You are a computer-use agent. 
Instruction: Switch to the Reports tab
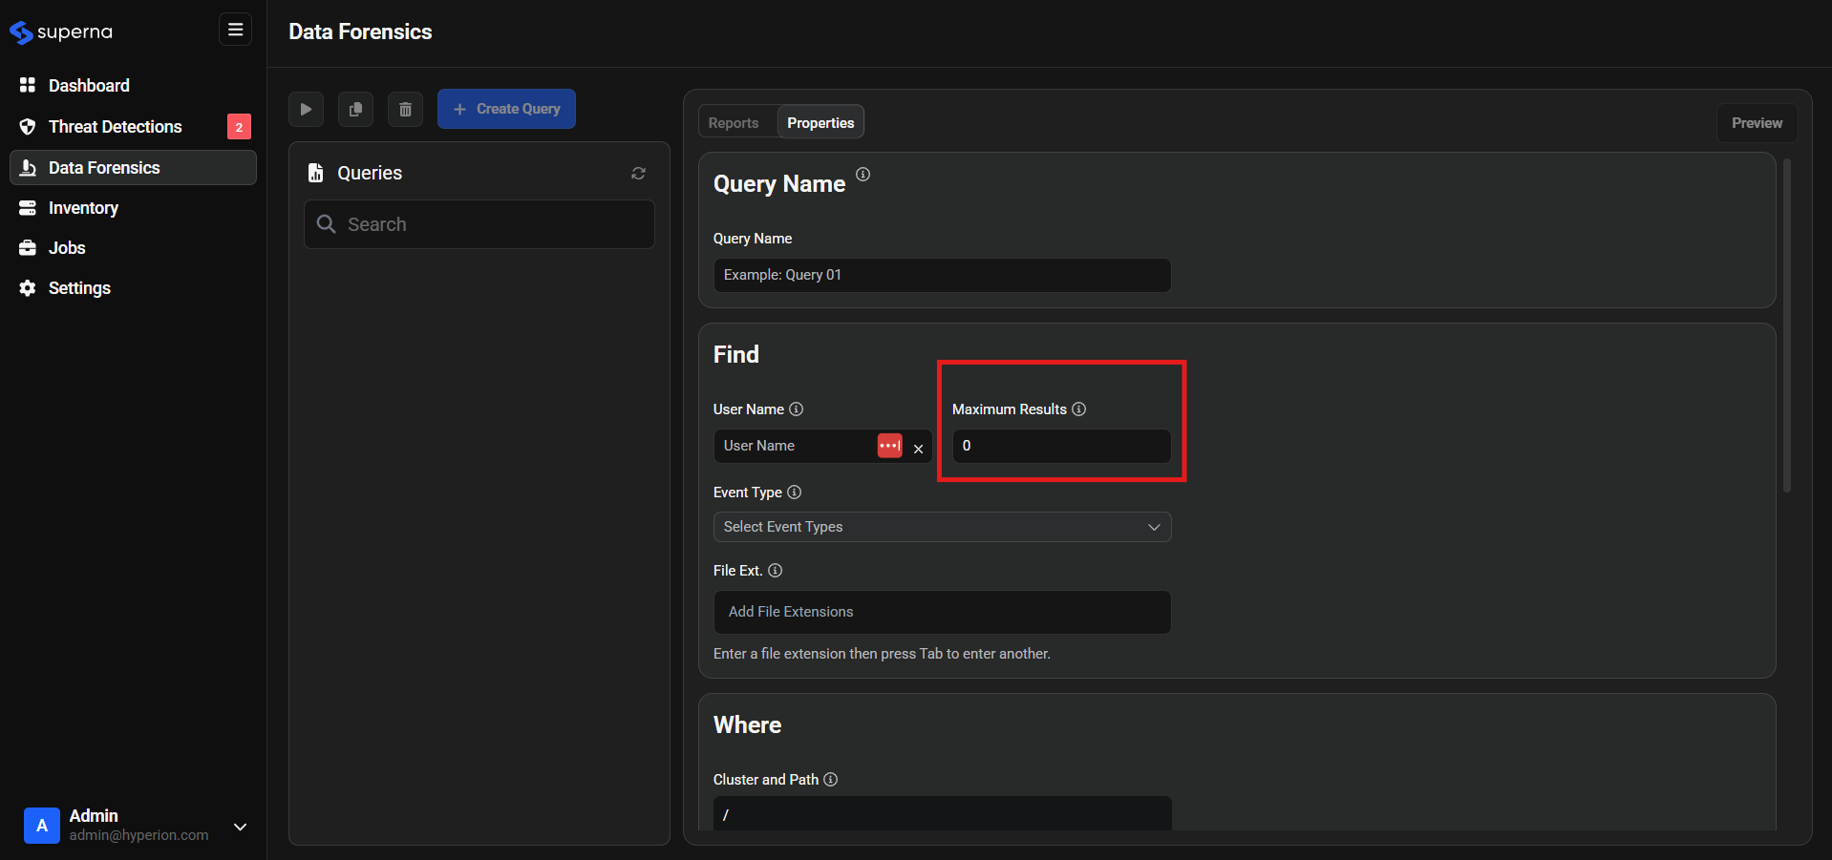click(734, 123)
